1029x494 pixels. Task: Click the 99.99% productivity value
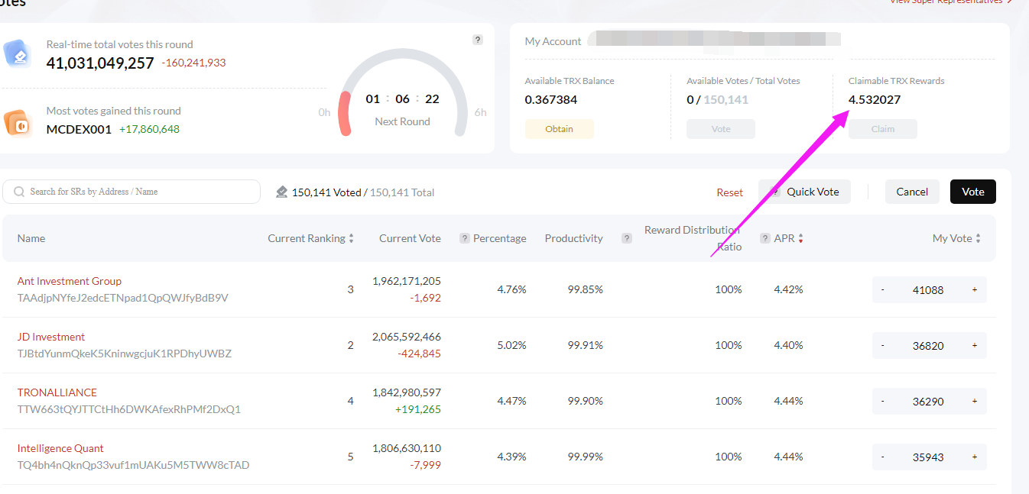pos(586,457)
